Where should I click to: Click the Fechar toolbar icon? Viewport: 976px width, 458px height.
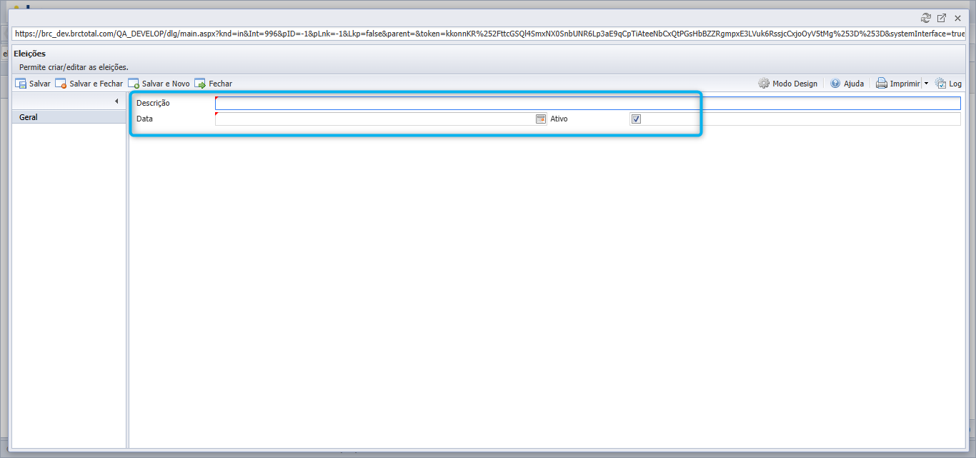click(x=200, y=84)
